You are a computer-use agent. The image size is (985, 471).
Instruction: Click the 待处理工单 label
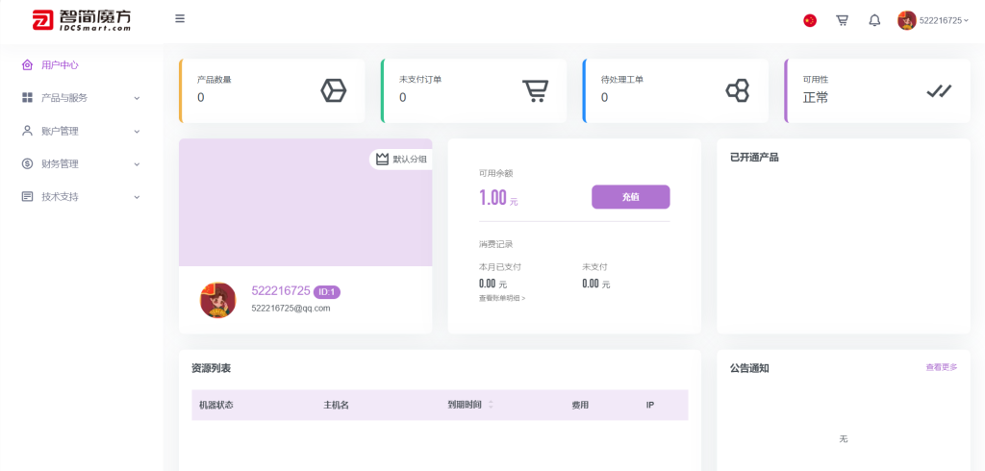(622, 80)
